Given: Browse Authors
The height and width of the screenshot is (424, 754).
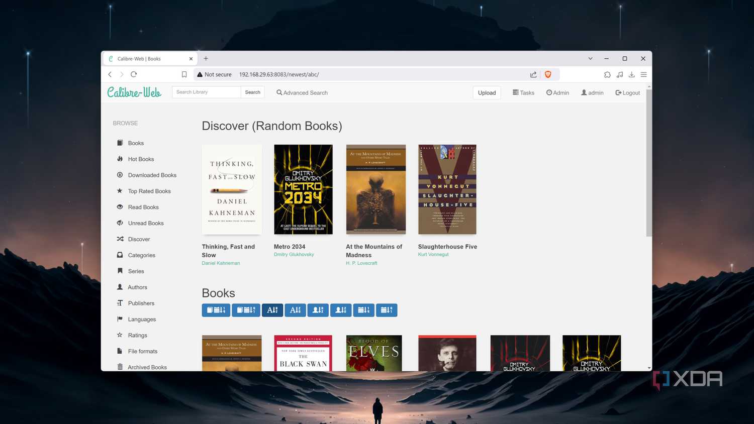Looking at the screenshot, I should pyautogui.click(x=132, y=287).
